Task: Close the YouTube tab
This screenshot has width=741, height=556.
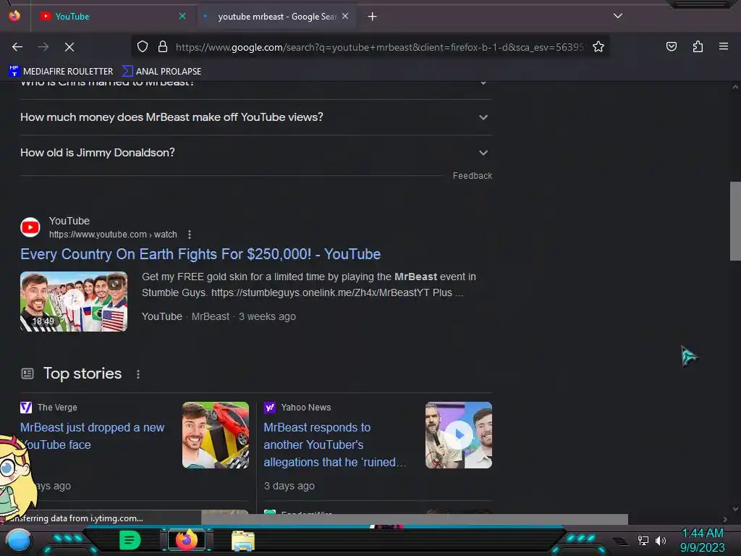Action: point(182,16)
